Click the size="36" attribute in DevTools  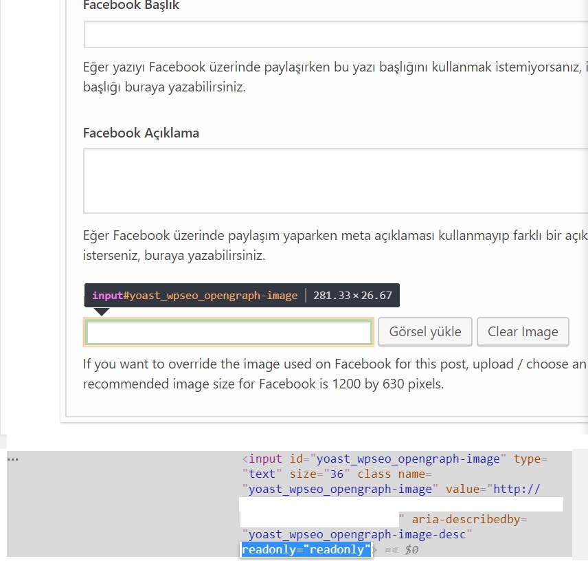point(320,474)
